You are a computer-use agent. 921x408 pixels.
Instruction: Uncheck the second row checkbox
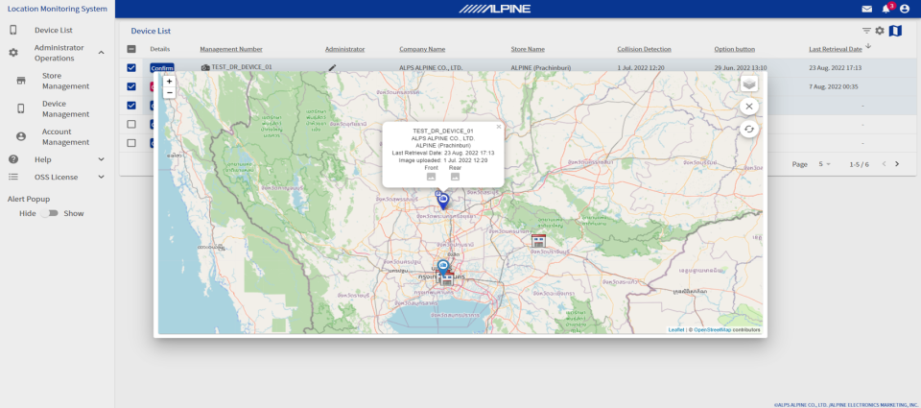[x=131, y=86]
